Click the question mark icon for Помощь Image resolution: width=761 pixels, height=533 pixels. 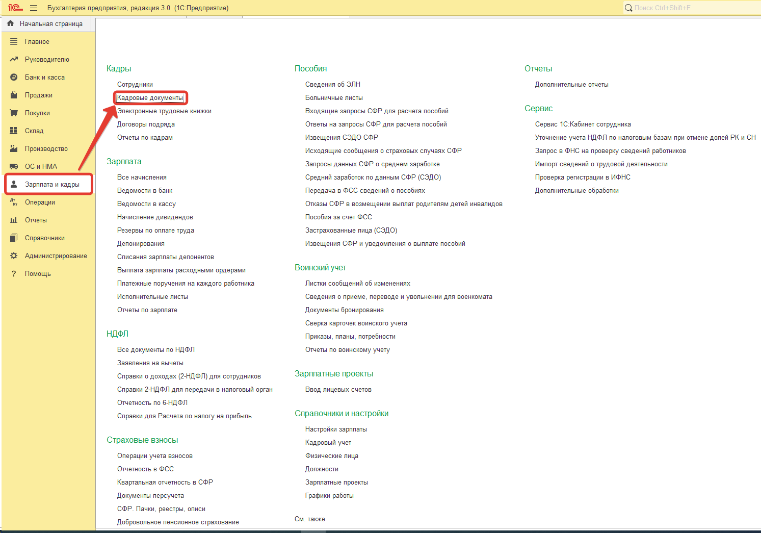(x=14, y=274)
